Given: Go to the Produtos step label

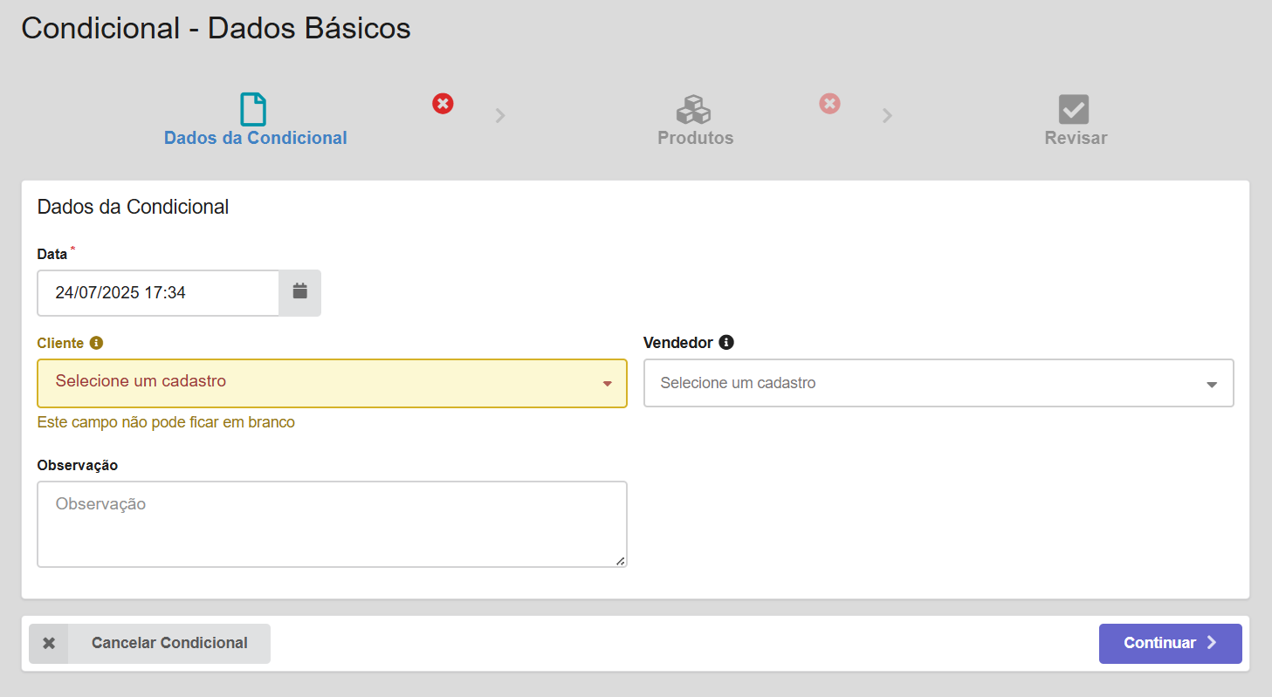Looking at the screenshot, I should coord(695,138).
